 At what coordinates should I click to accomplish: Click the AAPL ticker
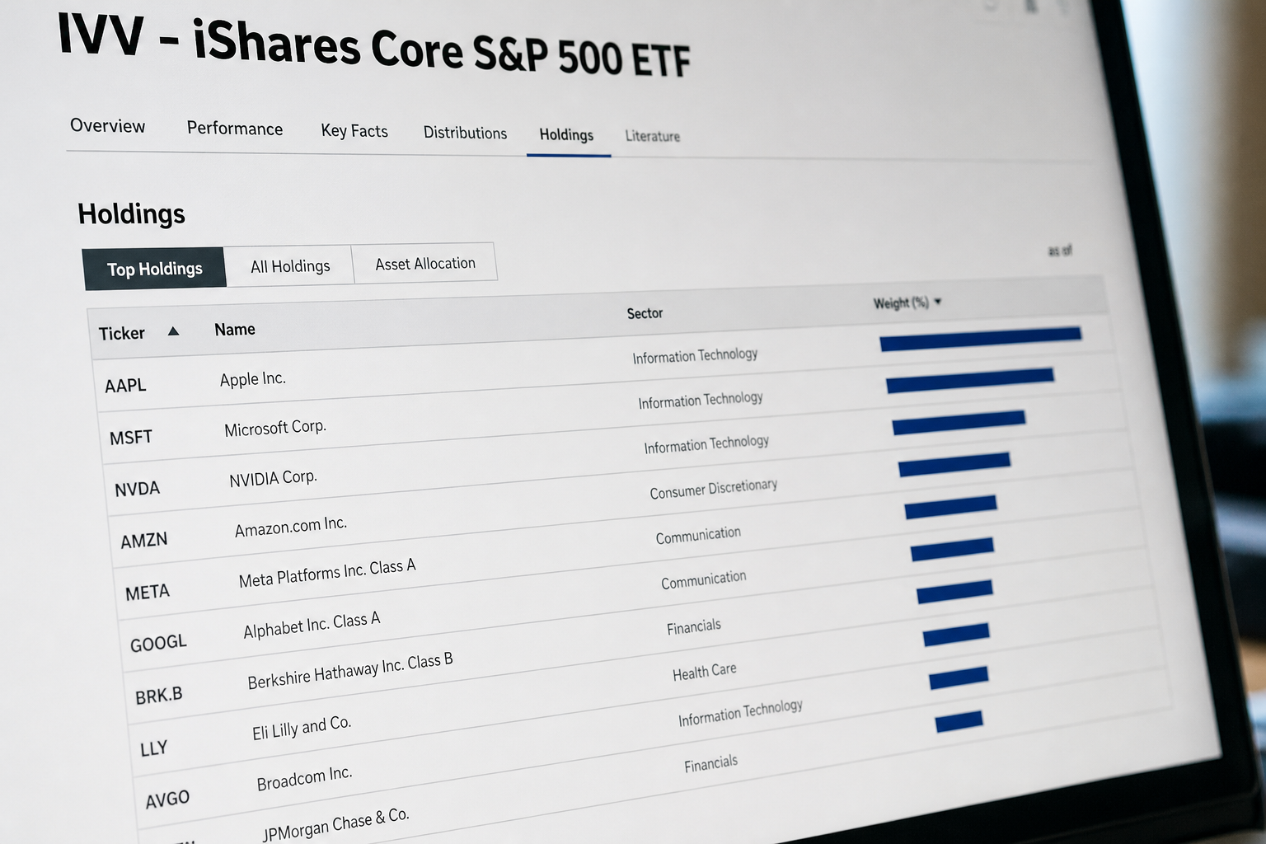point(125,385)
